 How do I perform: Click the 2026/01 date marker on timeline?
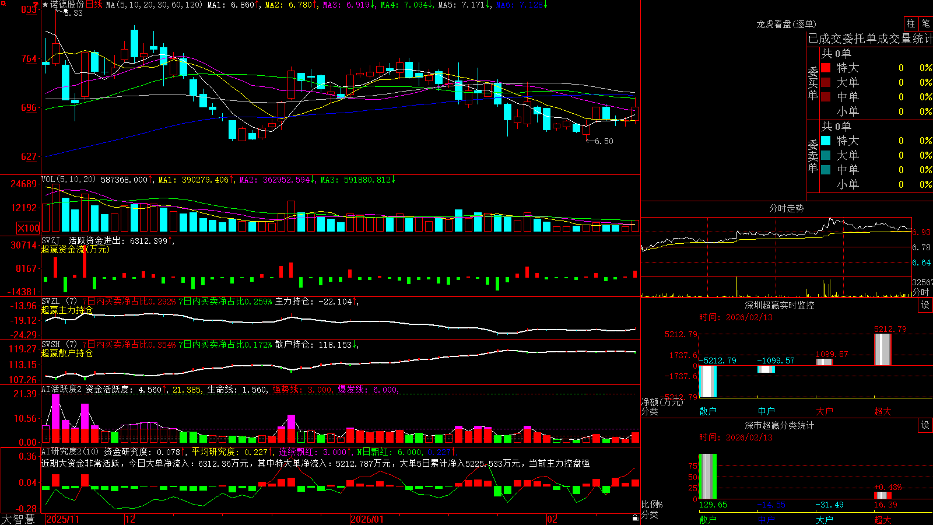coord(367,519)
